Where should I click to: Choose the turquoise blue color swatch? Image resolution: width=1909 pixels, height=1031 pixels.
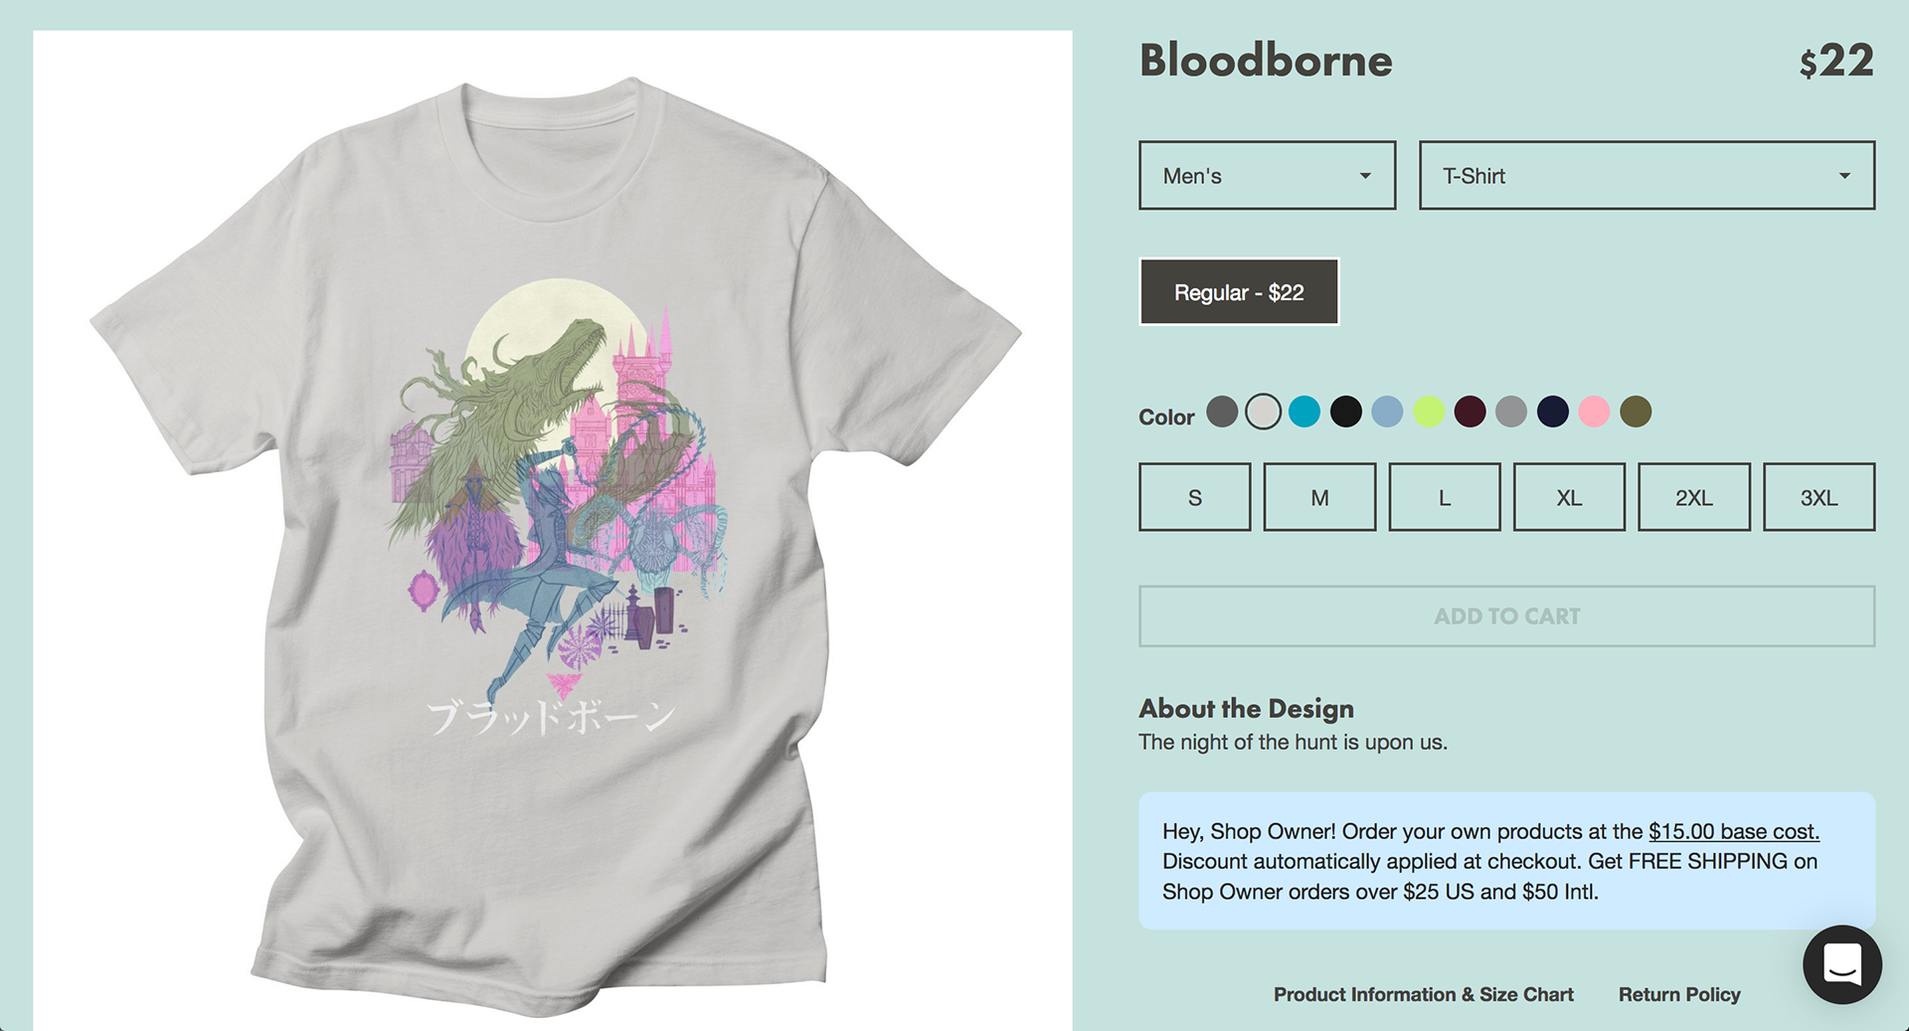(x=1304, y=412)
